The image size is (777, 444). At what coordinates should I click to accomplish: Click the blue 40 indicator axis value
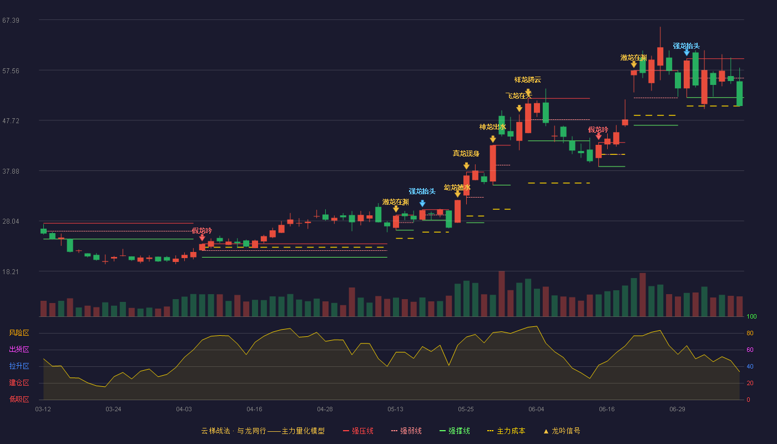(x=750, y=366)
